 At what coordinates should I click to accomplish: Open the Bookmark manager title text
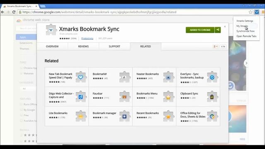(x=104, y=113)
